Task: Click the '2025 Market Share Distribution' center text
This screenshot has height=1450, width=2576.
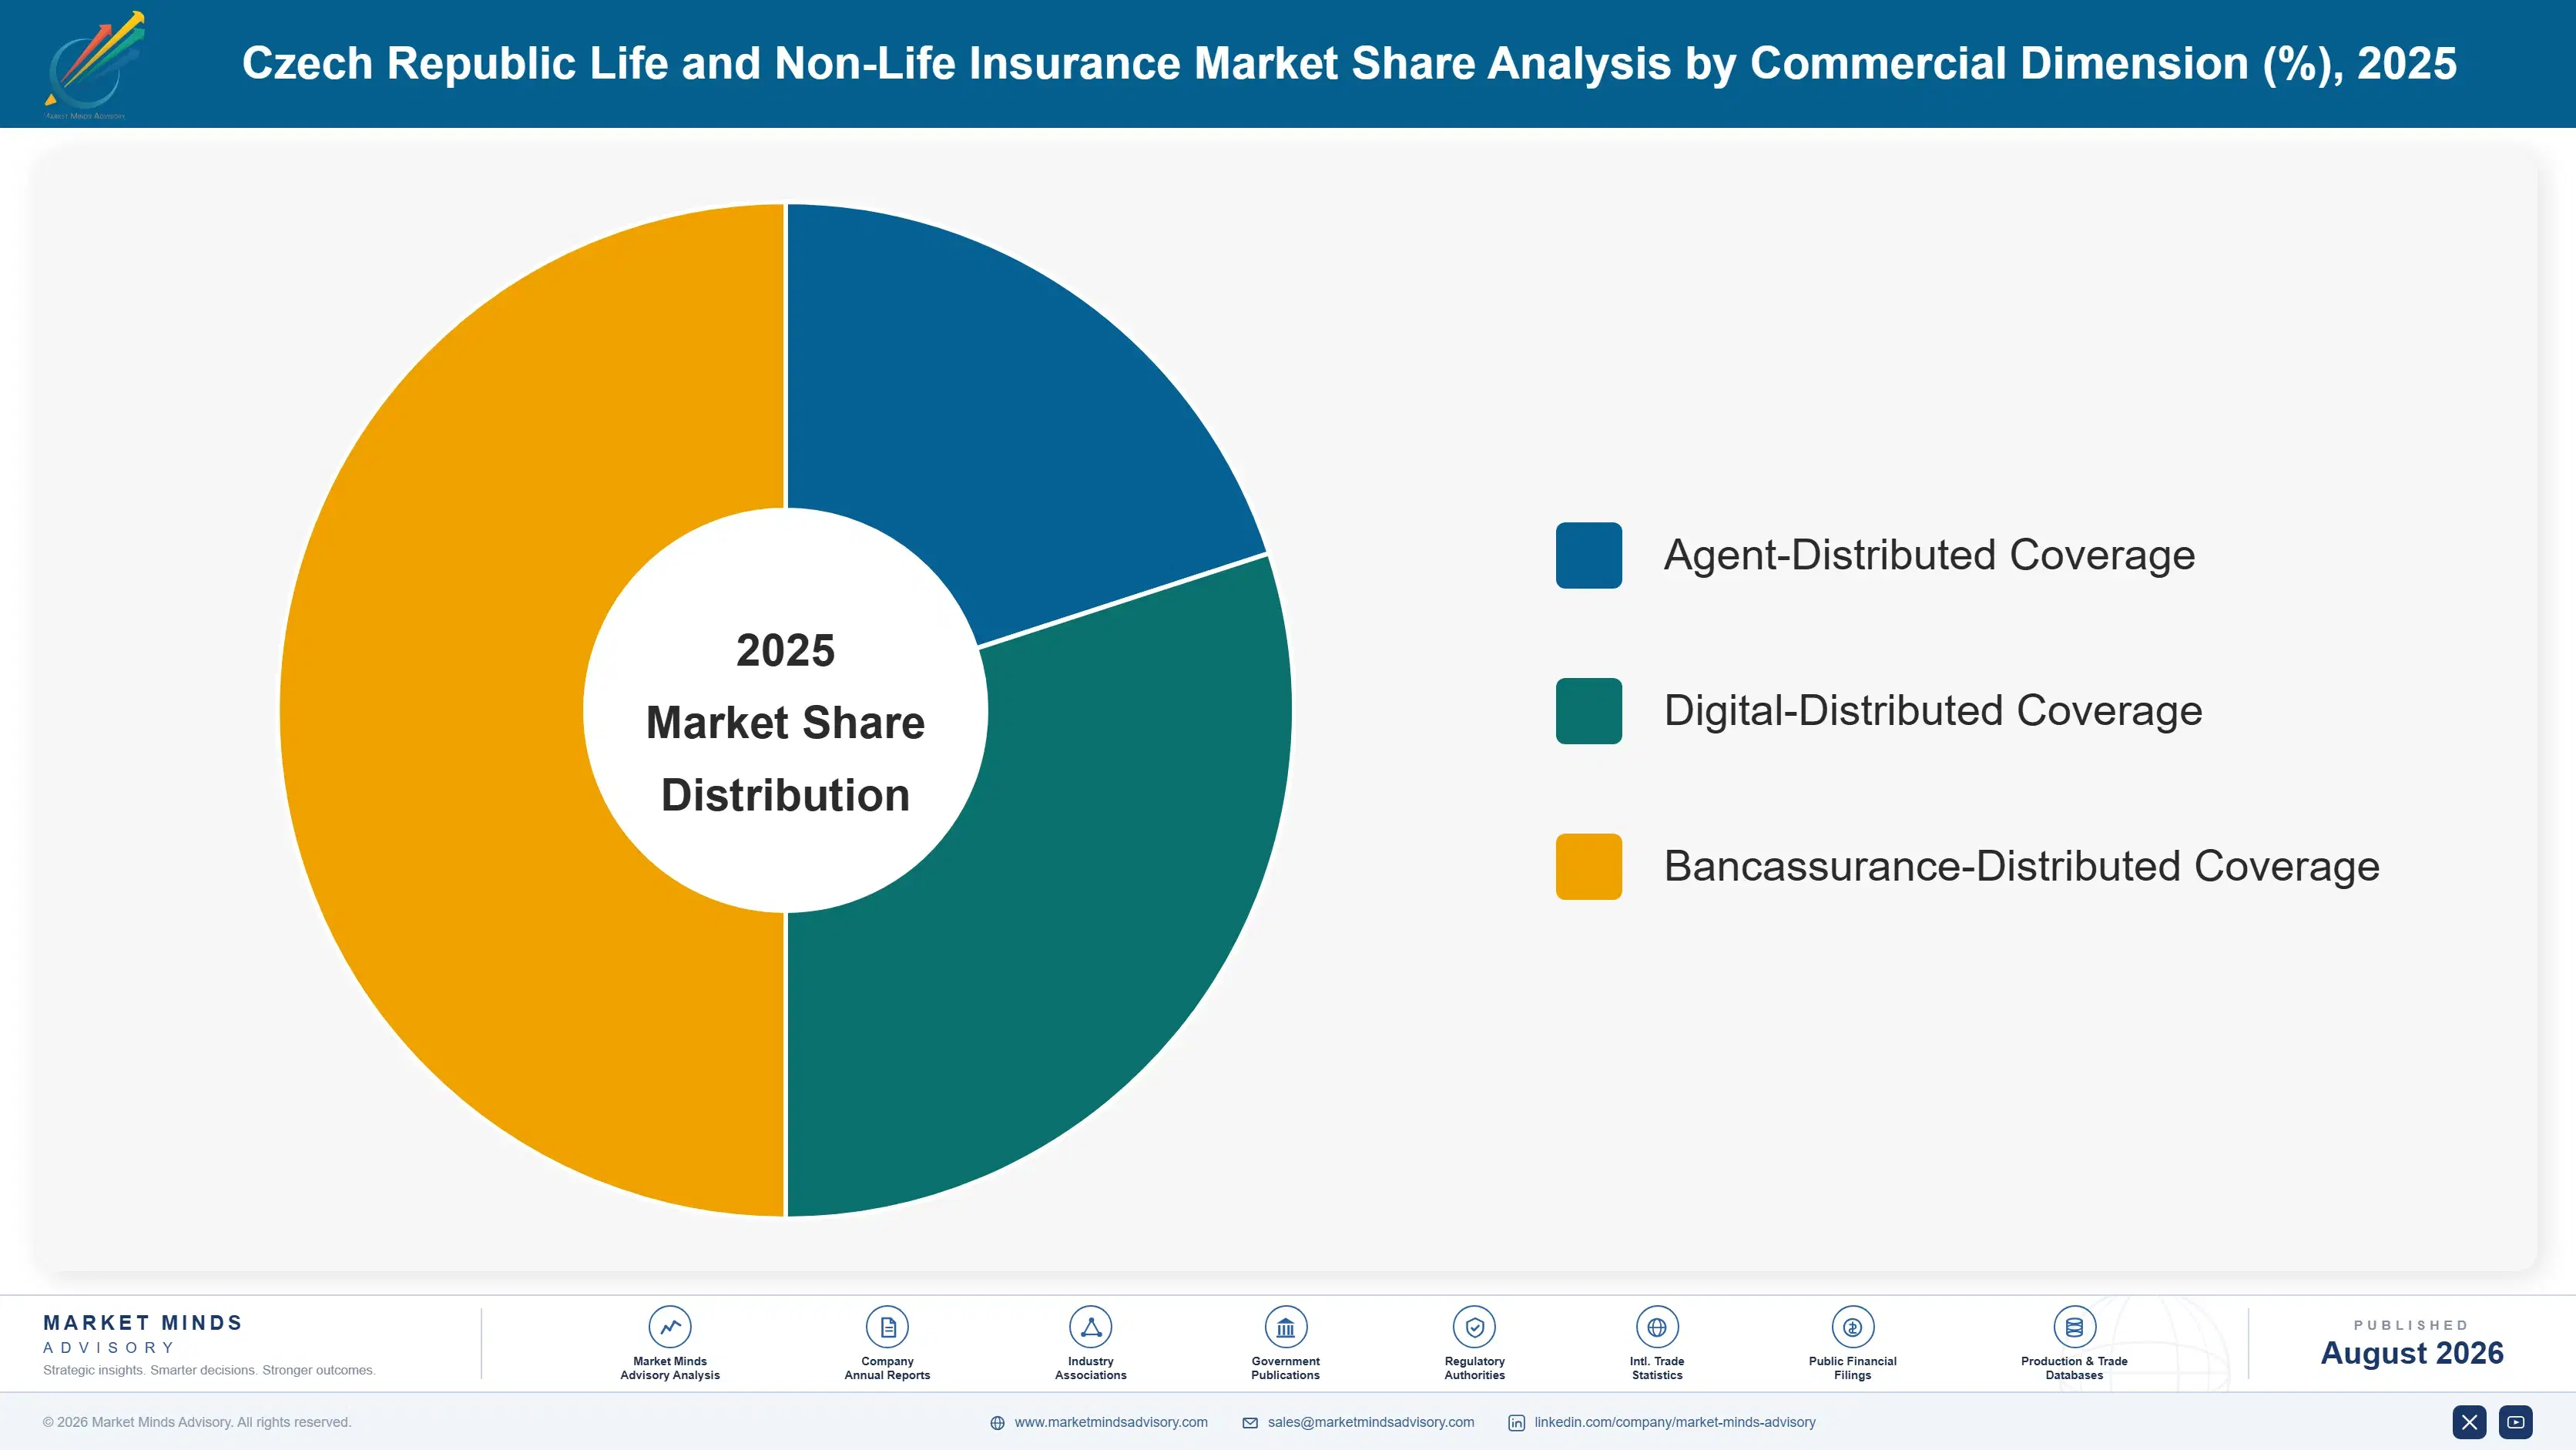Action: (x=786, y=722)
